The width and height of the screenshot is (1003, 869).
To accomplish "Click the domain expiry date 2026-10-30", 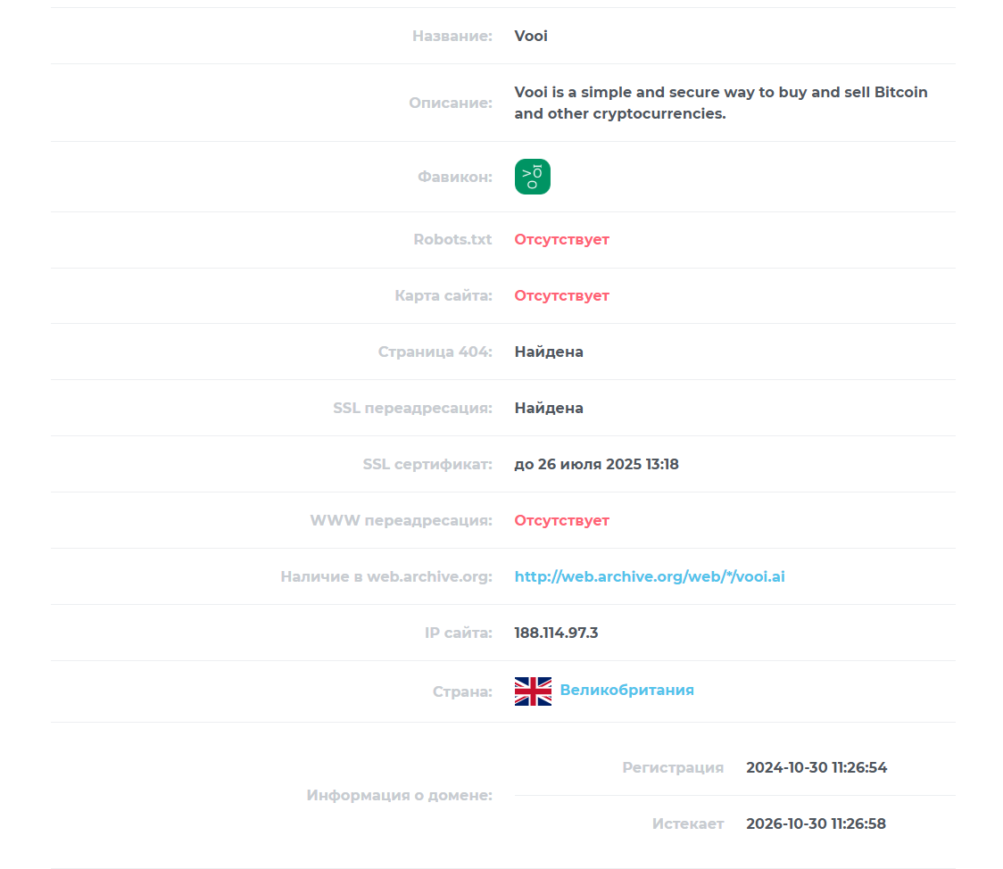I will 816,823.
